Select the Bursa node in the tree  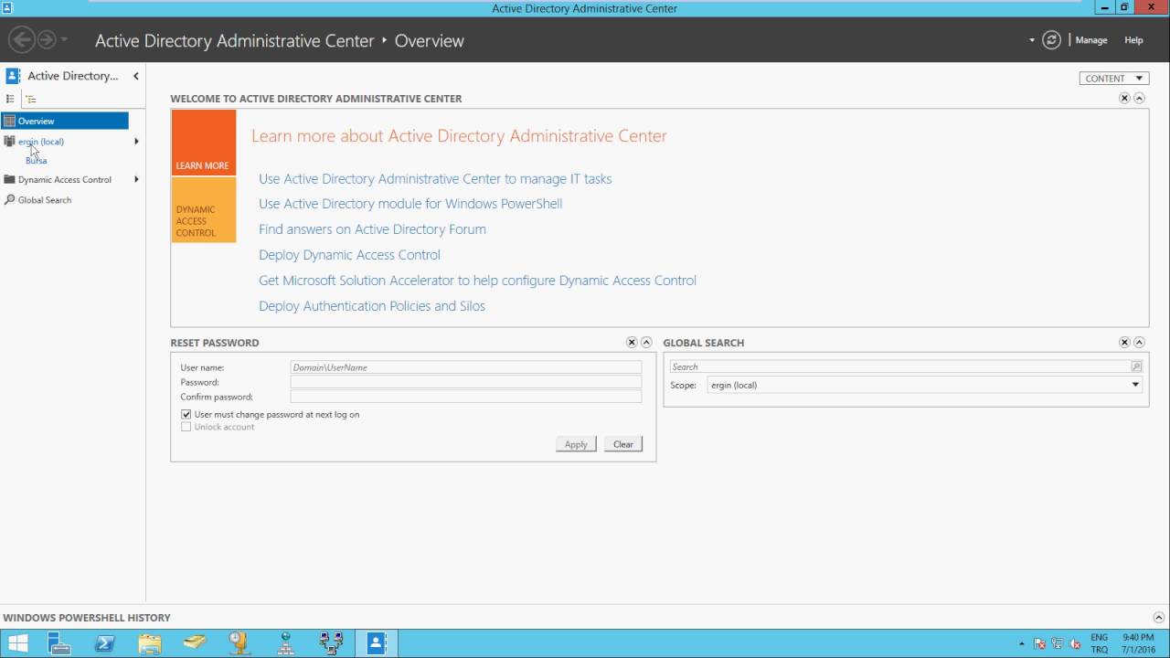tap(36, 160)
